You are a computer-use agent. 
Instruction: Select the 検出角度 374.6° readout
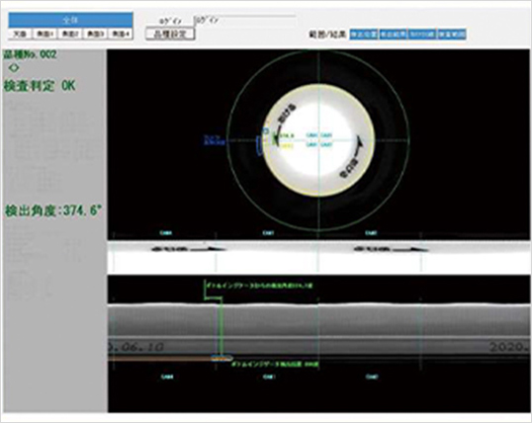tap(53, 211)
